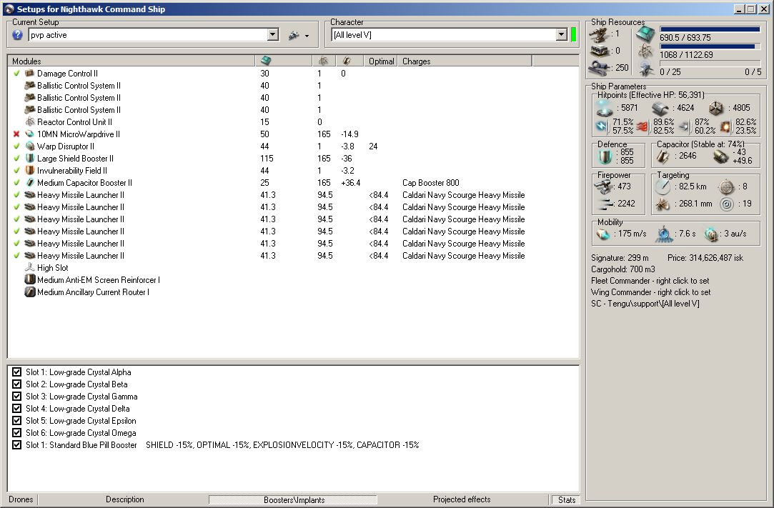Viewport: 774px width, 508px height.
Task: Select 'Fleet Commander - right click to set'
Action: tap(650, 281)
